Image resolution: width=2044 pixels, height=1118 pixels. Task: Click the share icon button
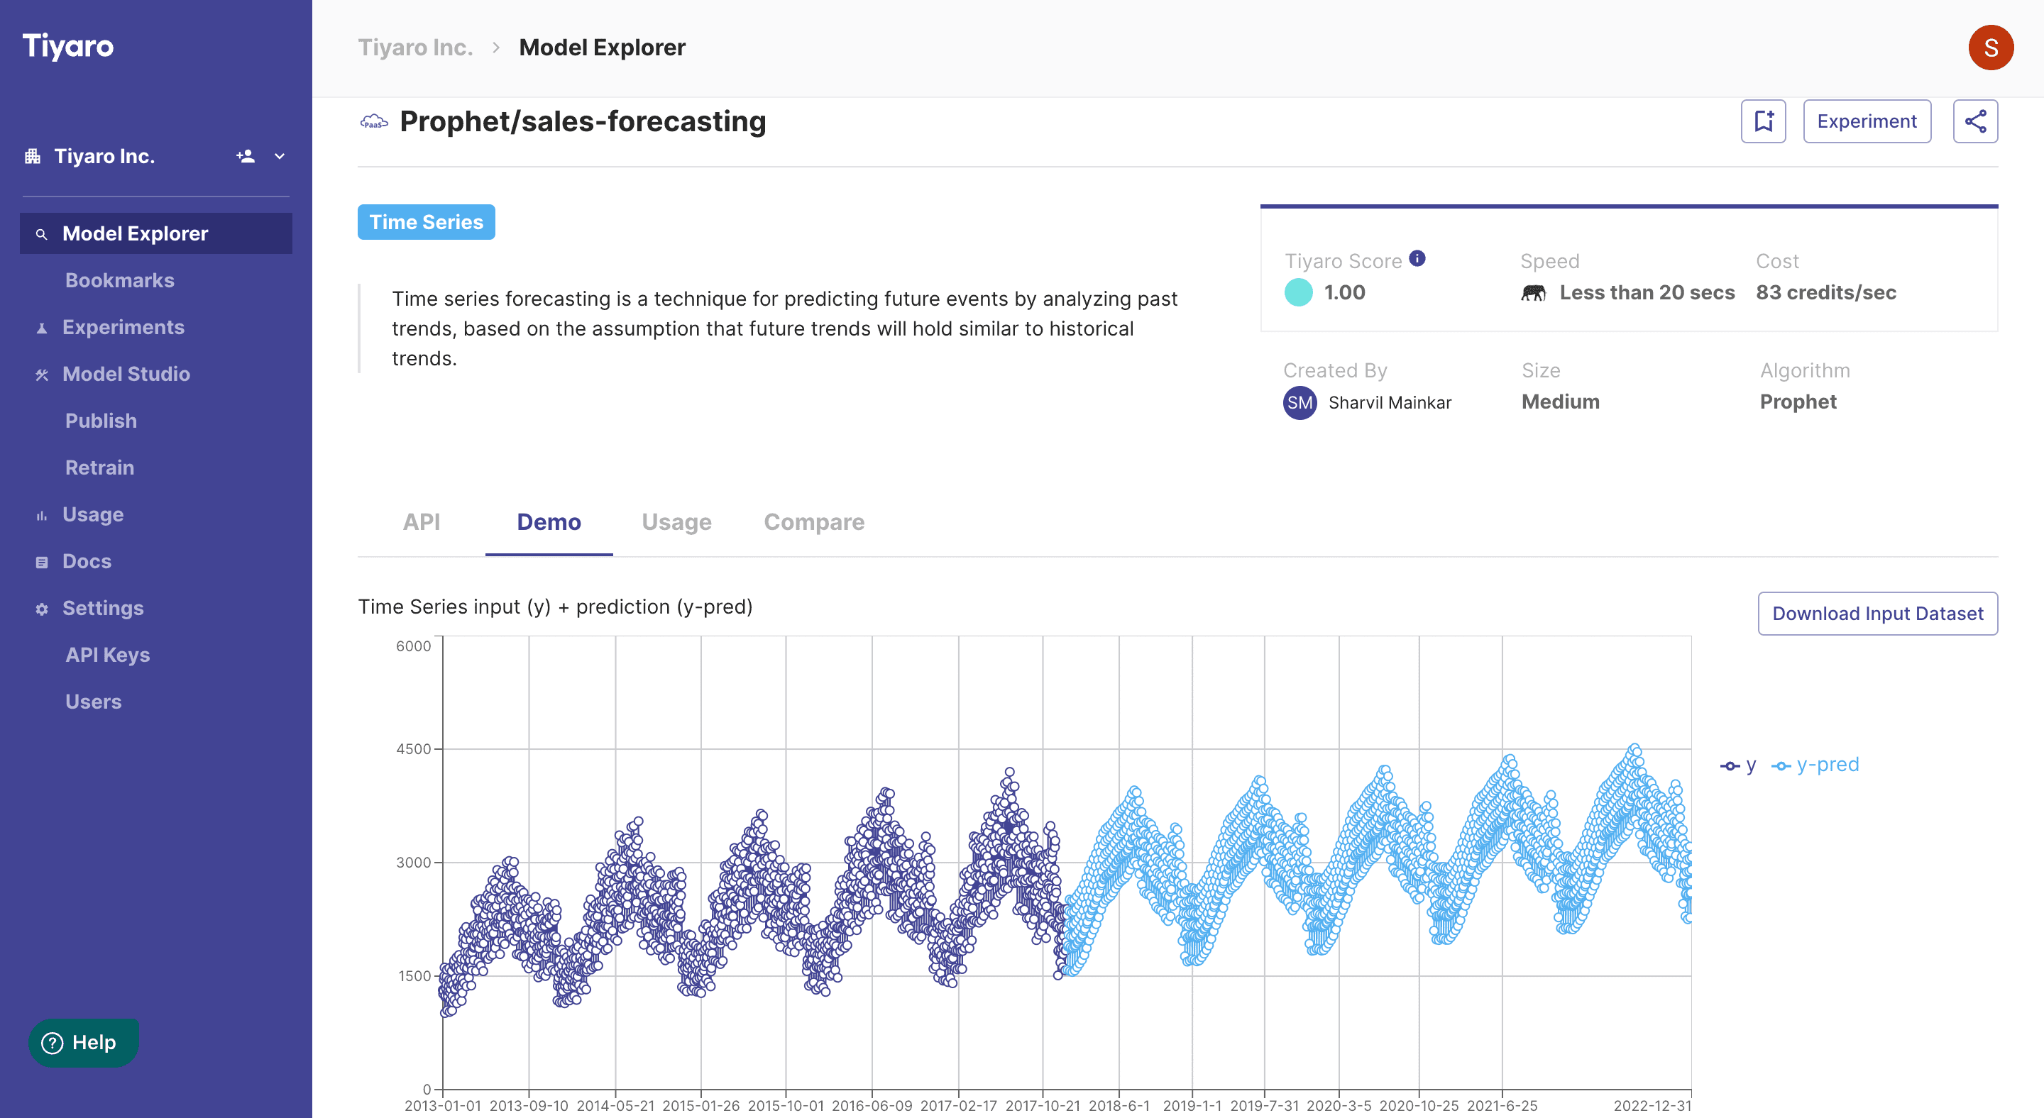click(1975, 121)
